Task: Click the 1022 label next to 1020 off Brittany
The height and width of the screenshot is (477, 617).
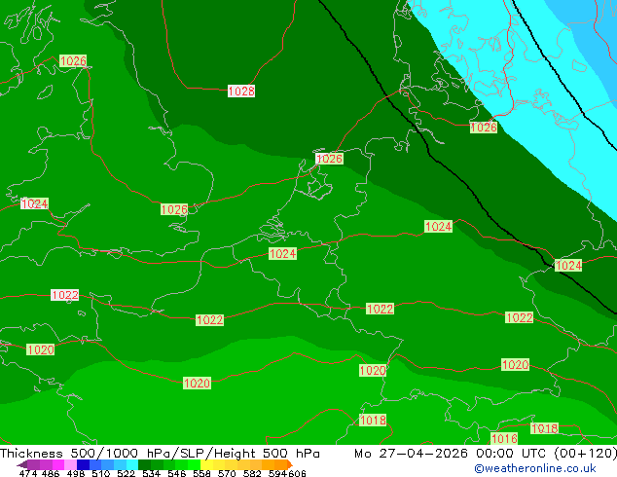Action: [x=65, y=295]
